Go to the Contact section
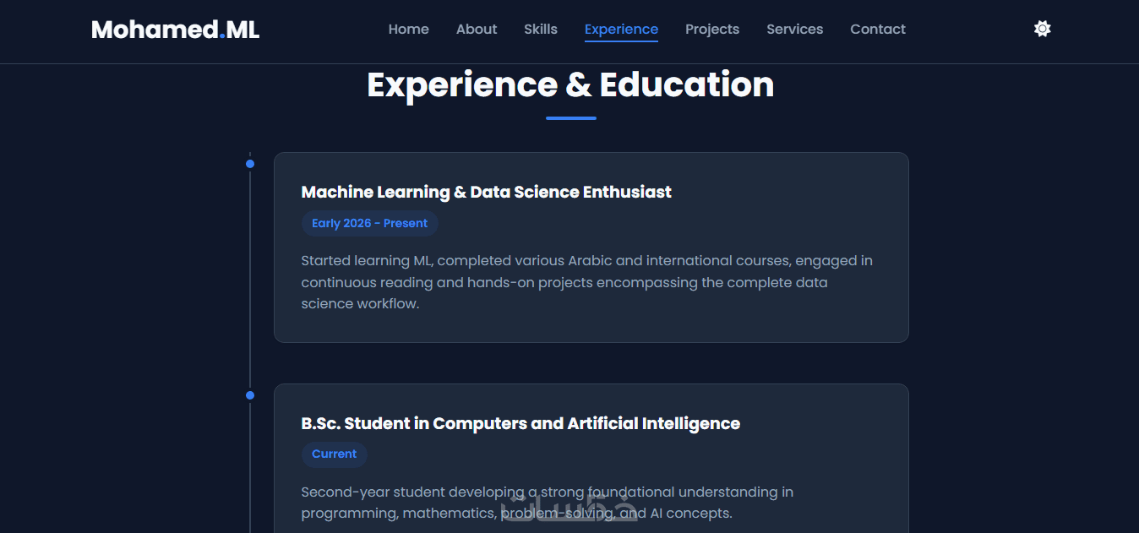1139x533 pixels. point(878,29)
